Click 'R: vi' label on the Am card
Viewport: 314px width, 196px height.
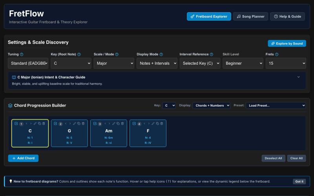[109, 143]
